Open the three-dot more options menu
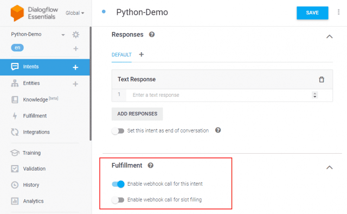347x214 pixels. (338, 12)
